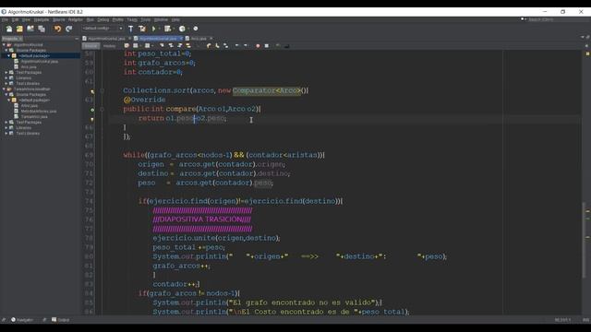Click the New Project toolbar icon
Image resolution: width=591 pixels, height=332 pixels.
[19, 29]
